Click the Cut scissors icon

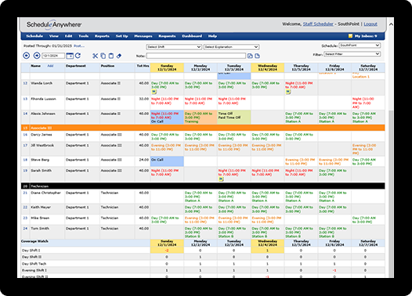tap(95, 56)
